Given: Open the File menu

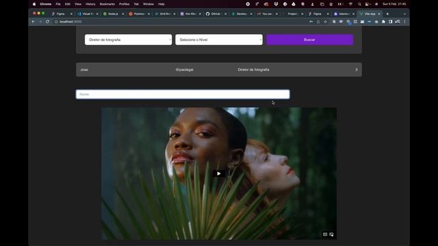Looking at the screenshot, I should tap(57, 4).
